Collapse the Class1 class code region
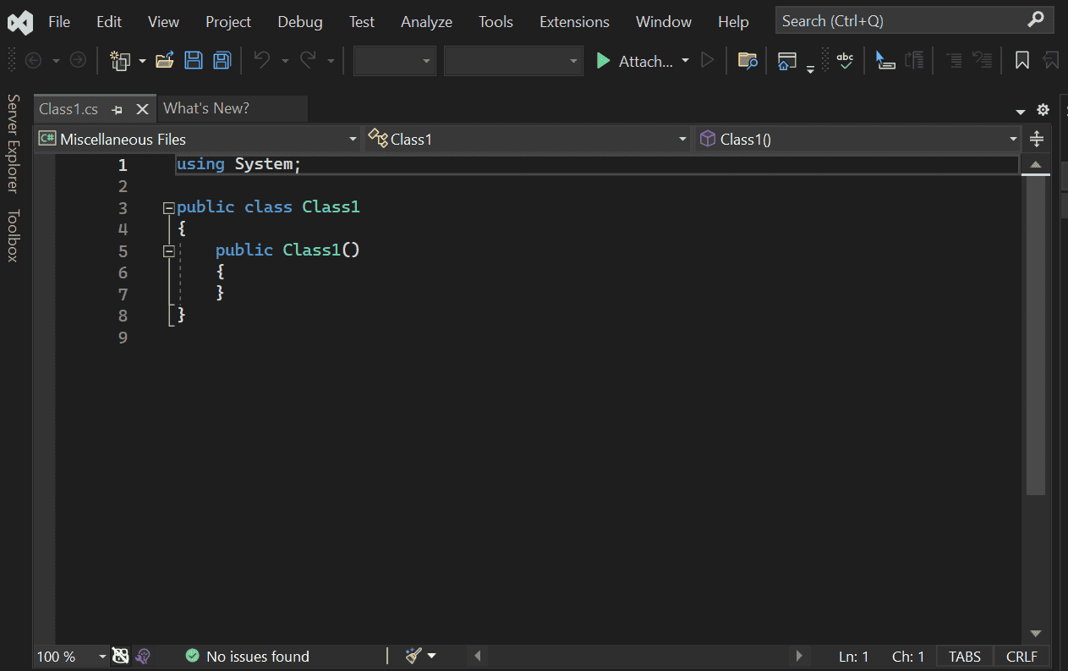The width and height of the screenshot is (1068, 671). [168, 206]
